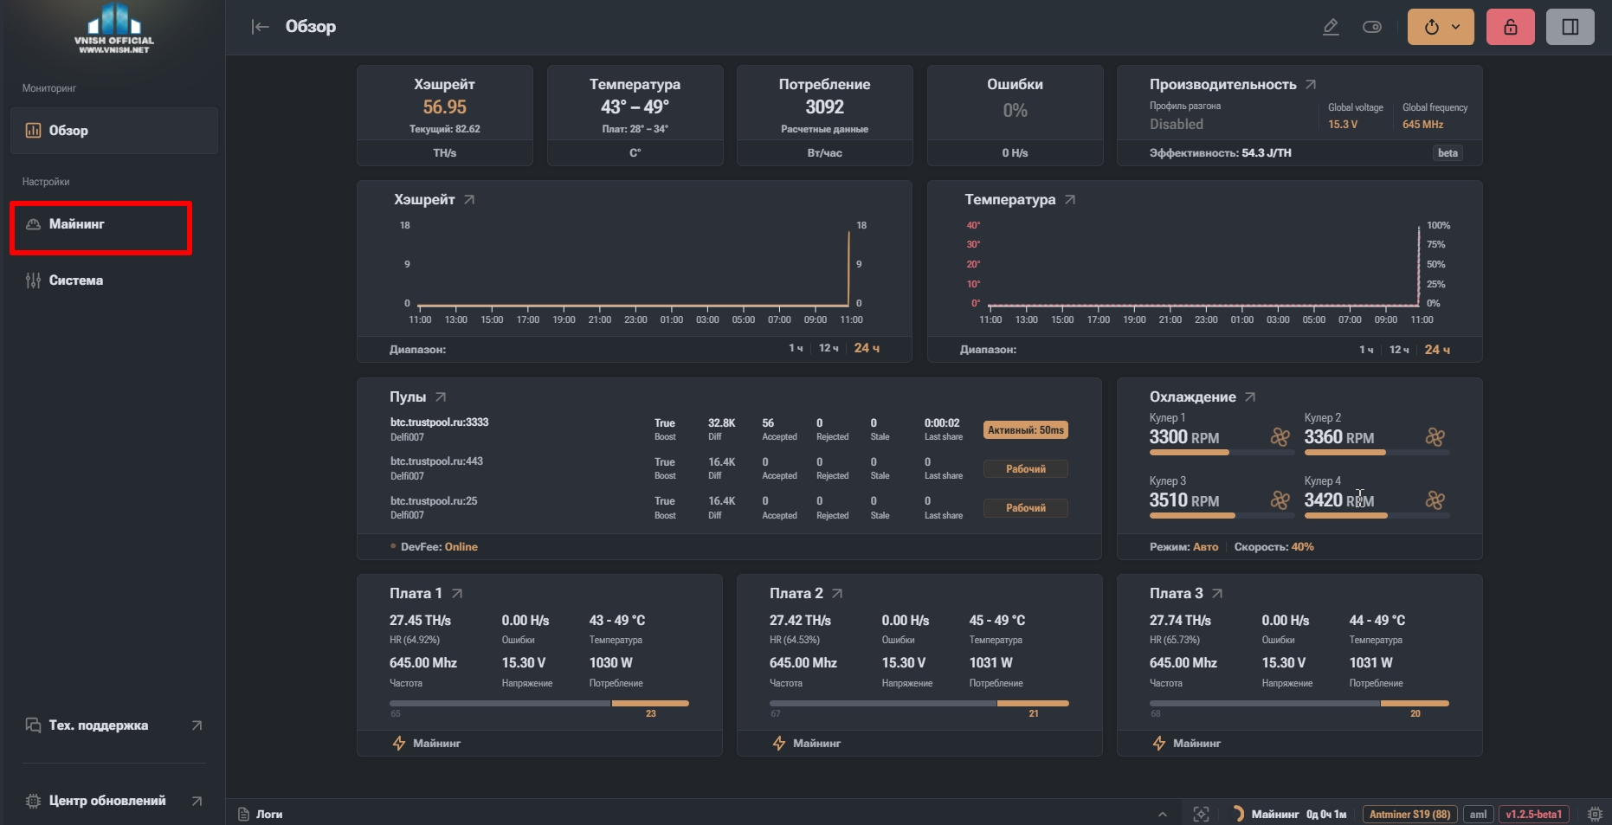Click the Кулер 3 fan icon

click(x=1280, y=500)
